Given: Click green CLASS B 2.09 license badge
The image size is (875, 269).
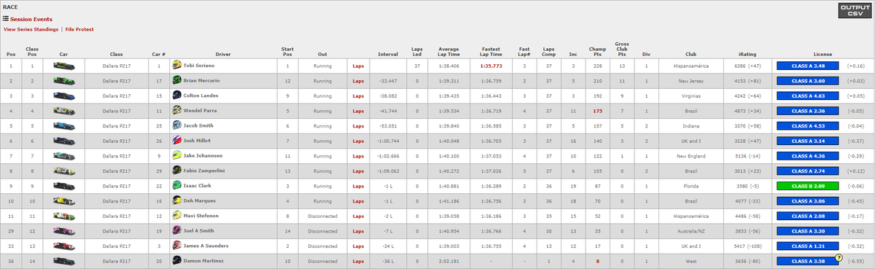Looking at the screenshot, I should click(x=808, y=185).
